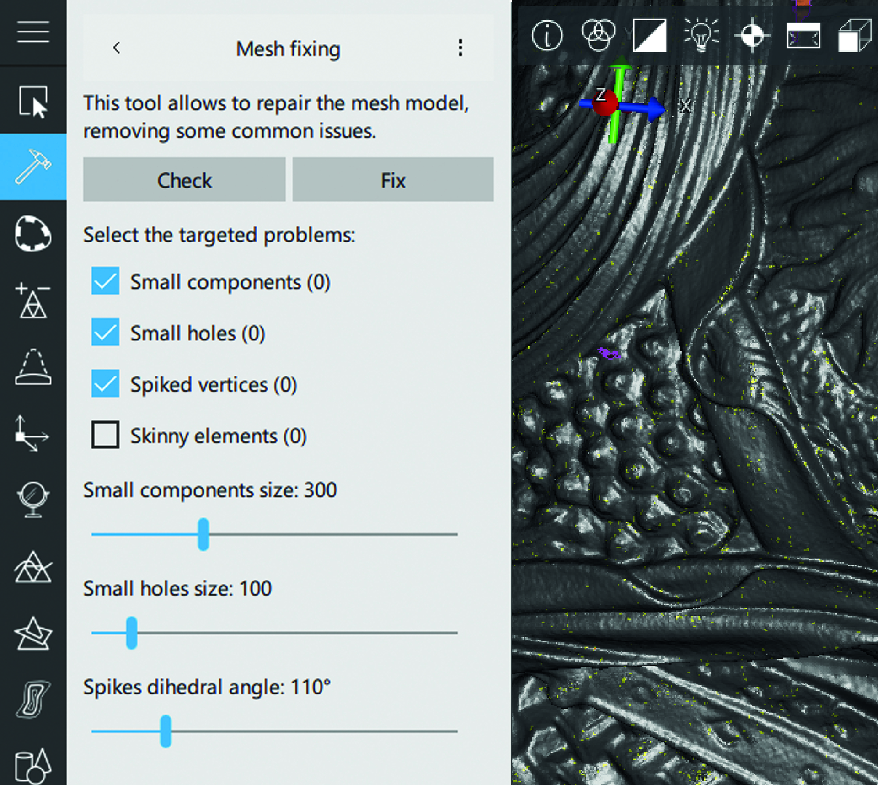This screenshot has height=785, width=878.
Task: Open the three-dot options menu
Action: (x=460, y=48)
